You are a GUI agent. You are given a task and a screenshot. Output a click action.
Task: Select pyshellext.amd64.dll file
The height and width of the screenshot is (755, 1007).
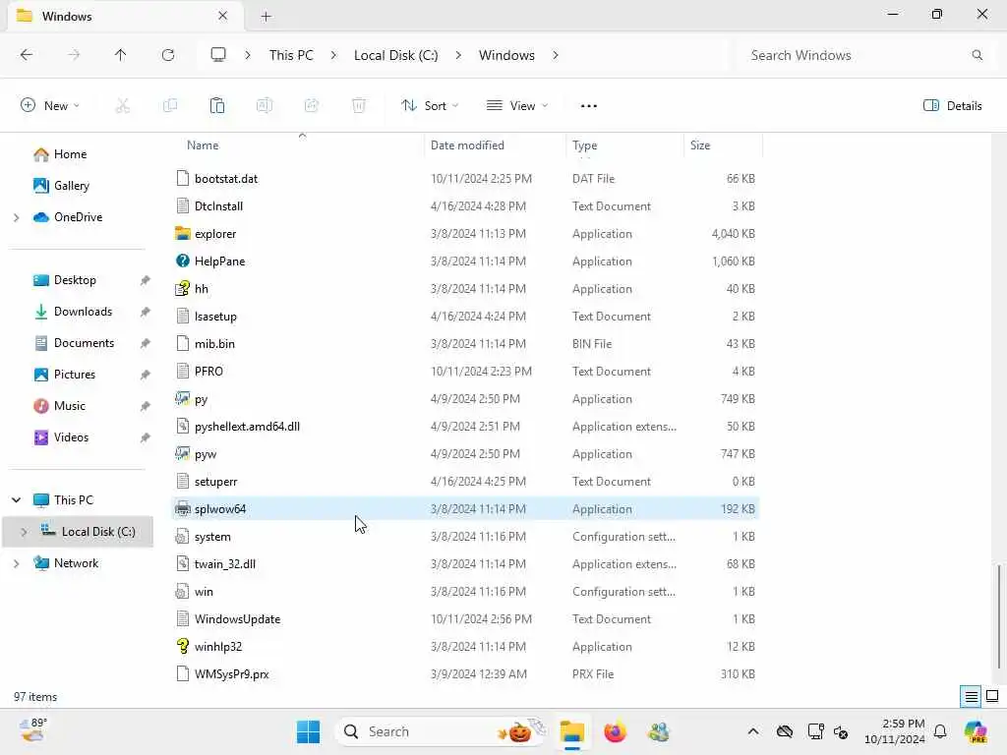pyautogui.click(x=465, y=427)
